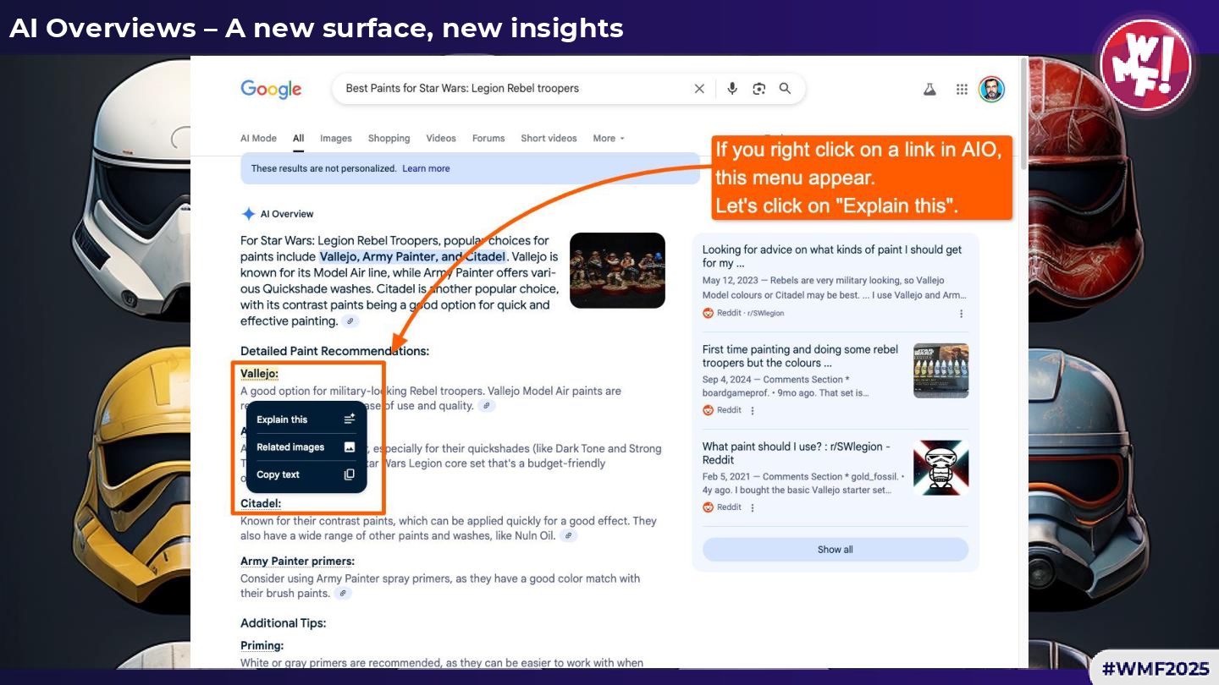Click link icon after 'effective painting.'
Screen dimensions: 1219x685
pyautogui.click(x=350, y=321)
